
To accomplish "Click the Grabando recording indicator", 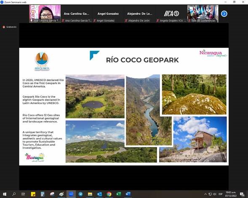I will click(10, 27).
